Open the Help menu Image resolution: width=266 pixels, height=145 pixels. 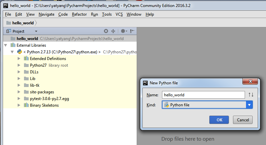click(x=150, y=14)
